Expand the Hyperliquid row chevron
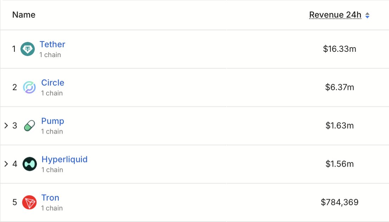389x222 pixels. (6, 164)
